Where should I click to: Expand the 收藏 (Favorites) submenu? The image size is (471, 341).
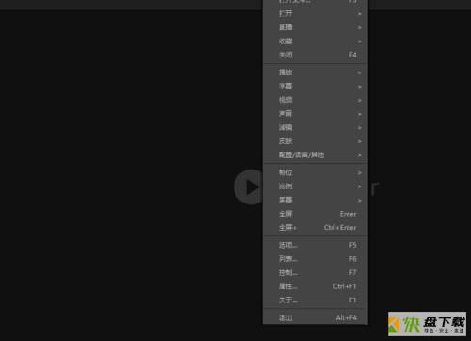316,41
